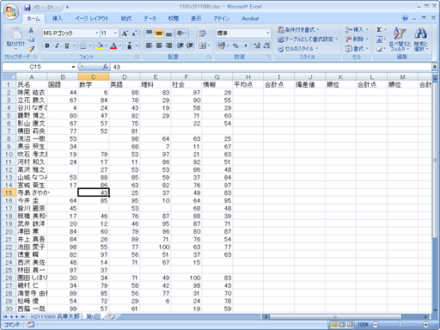
Task: Toggle italic formatting
Action: click(x=57, y=46)
